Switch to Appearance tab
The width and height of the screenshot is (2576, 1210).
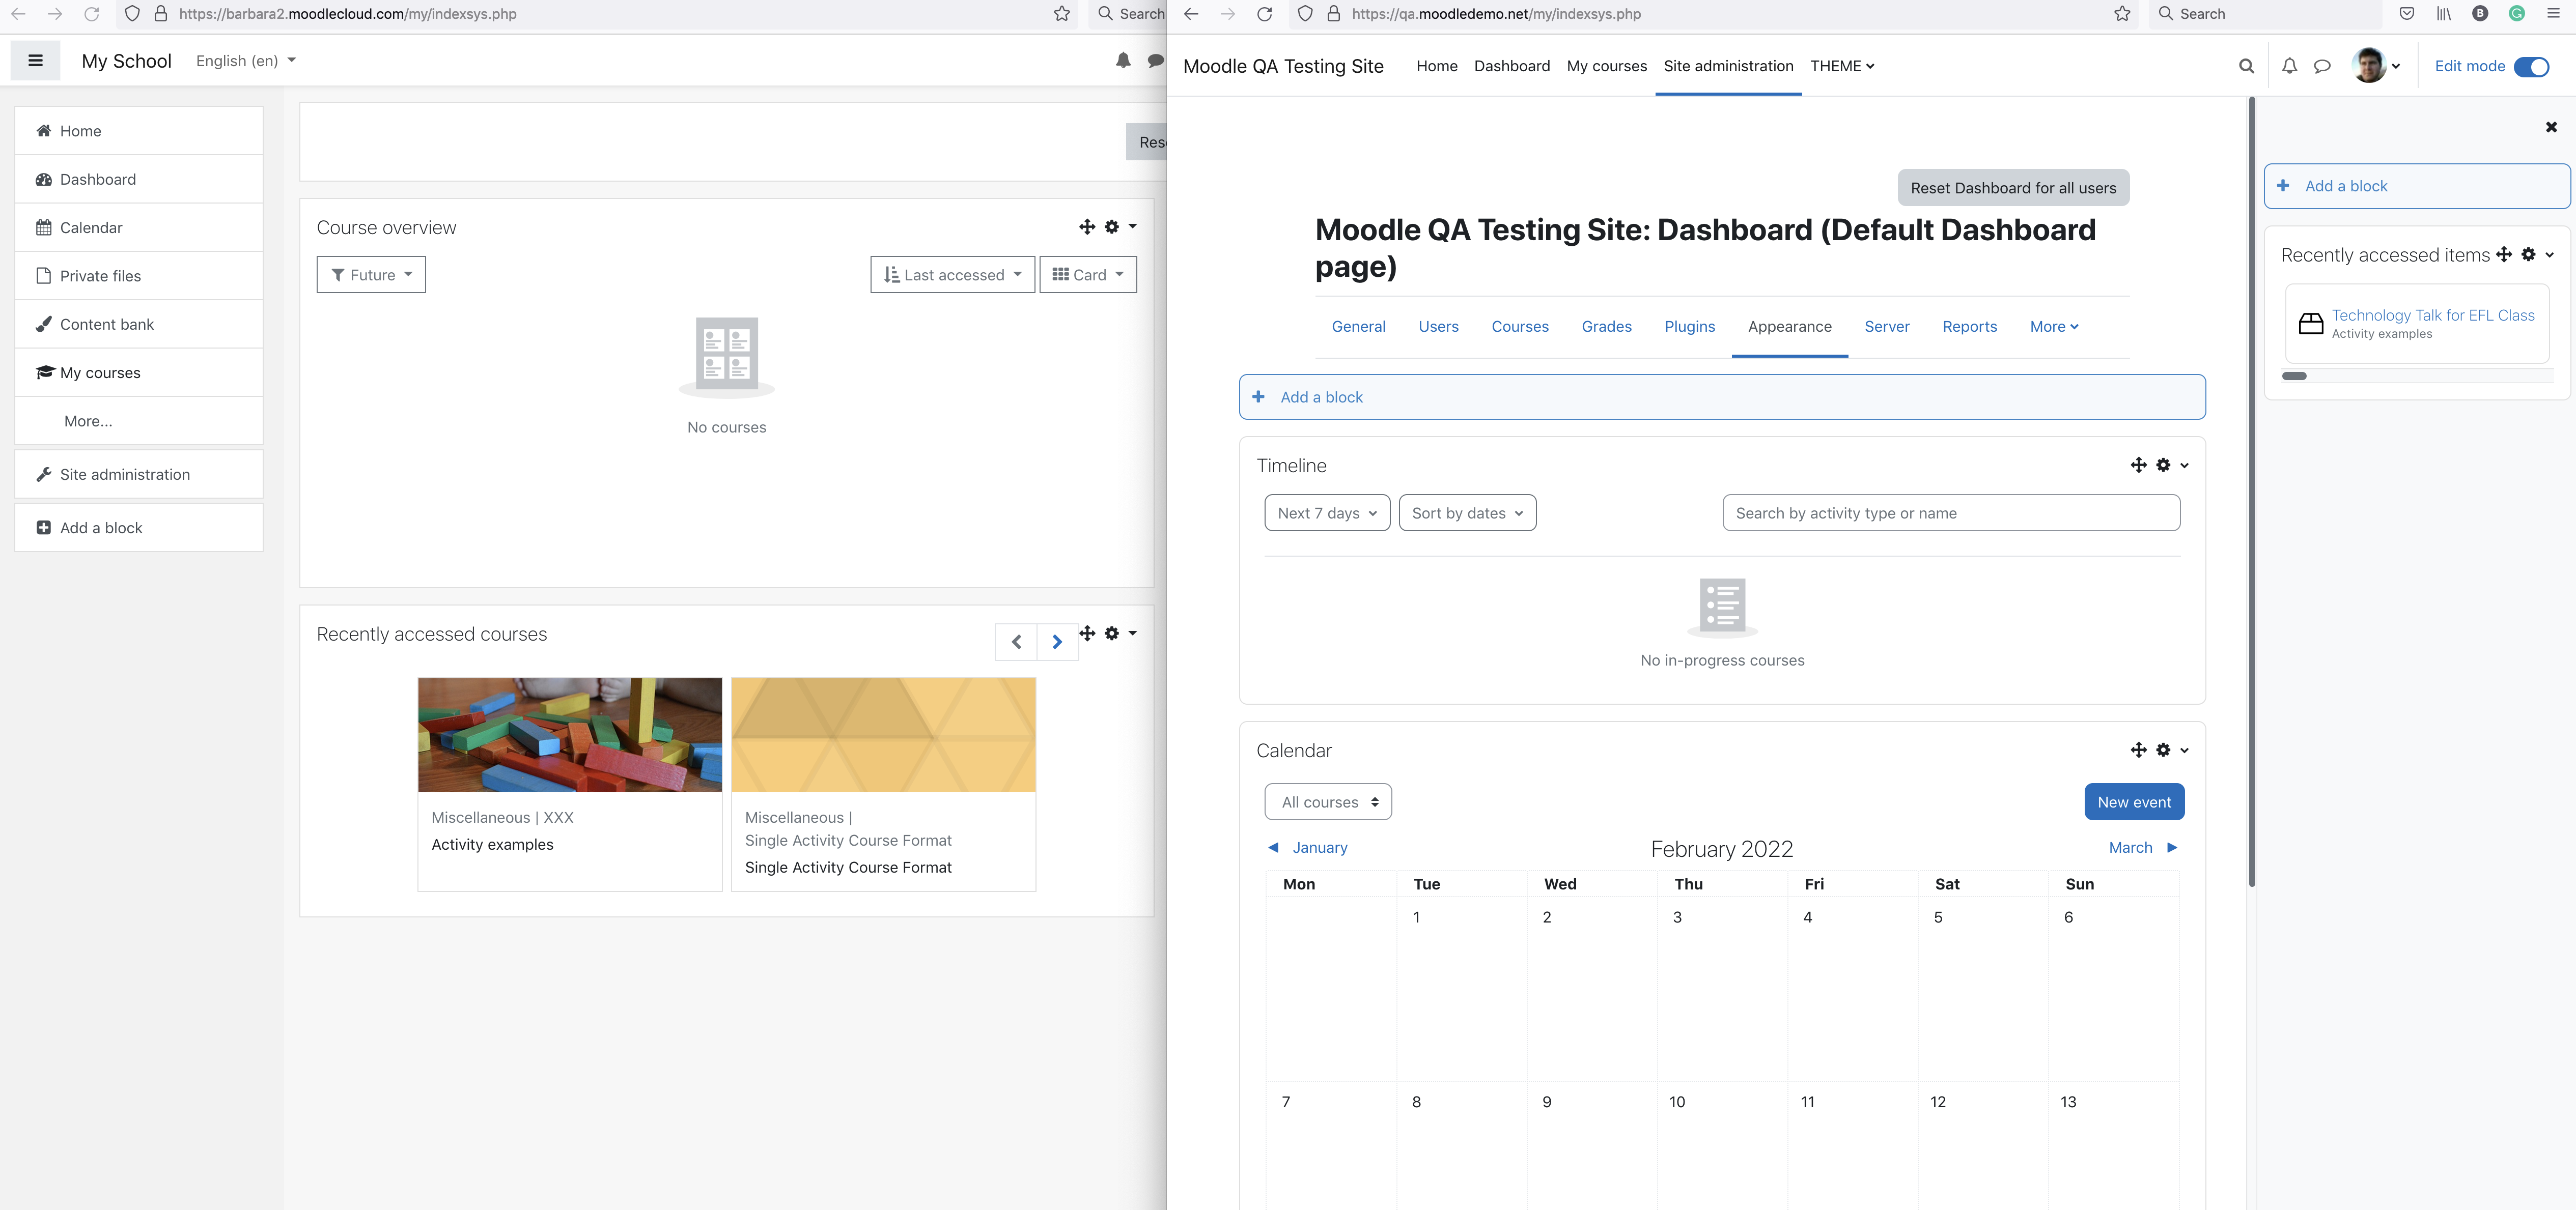tap(1789, 327)
